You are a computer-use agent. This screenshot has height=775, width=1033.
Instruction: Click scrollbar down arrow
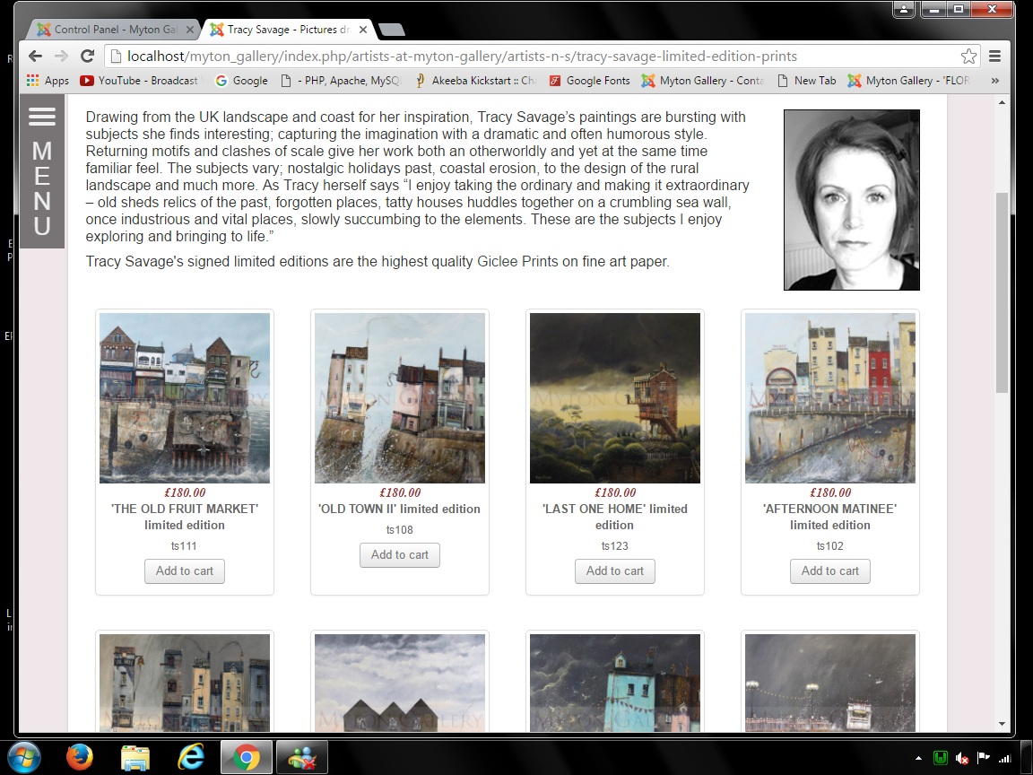click(1002, 724)
